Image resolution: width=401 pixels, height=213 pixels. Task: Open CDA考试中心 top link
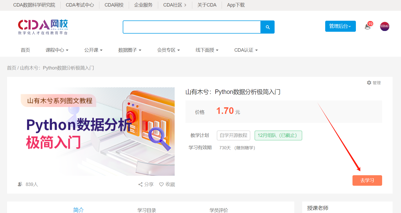coord(80,5)
